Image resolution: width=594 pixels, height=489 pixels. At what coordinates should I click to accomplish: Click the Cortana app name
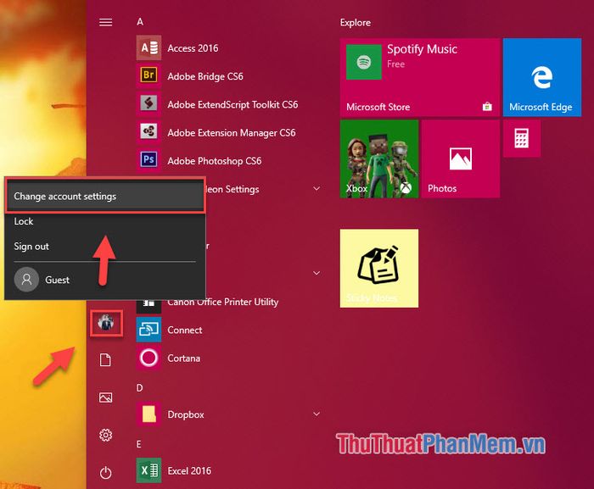tap(184, 358)
